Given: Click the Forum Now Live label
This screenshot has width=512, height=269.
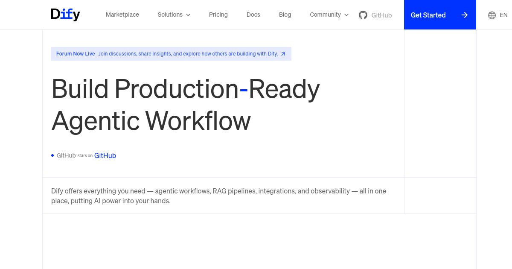Looking at the screenshot, I should click(76, 54).
